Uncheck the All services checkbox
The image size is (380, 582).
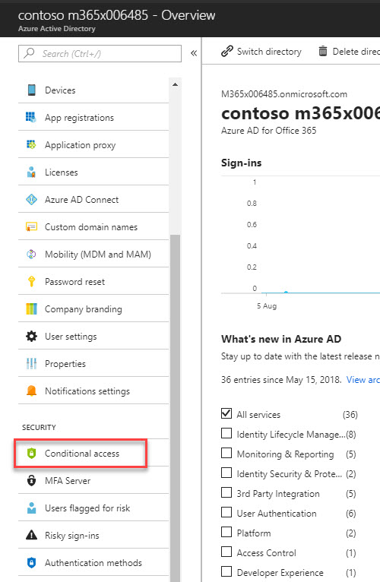226,413
